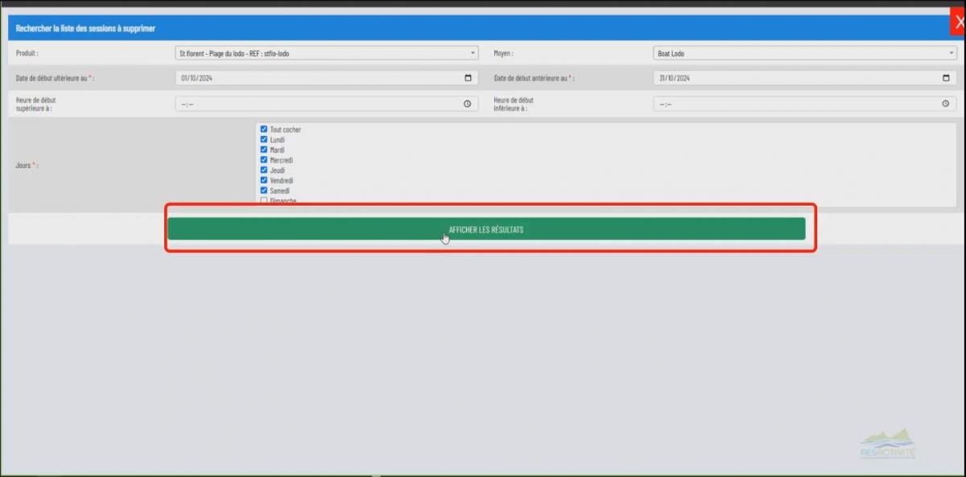Viewport: 966px width, 477px height.
Task: Click the 31/10/2024 end date field
Action: pos(805,78)
